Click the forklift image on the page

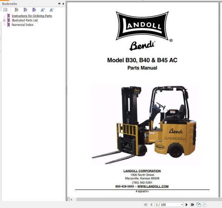tap(144, 125)
